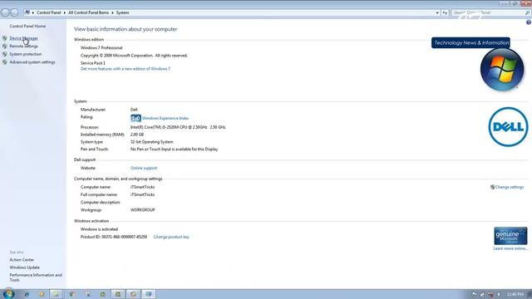Click the Help question mark icon
Image resolution: width=532 pixels, height=299 pixels.
[x=529, y=22]
